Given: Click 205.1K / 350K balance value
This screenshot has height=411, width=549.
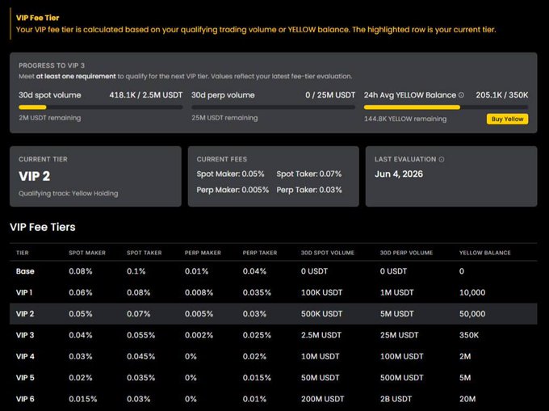Looking at the screenshot, I should pyautogui.click(x=502, y=94).
